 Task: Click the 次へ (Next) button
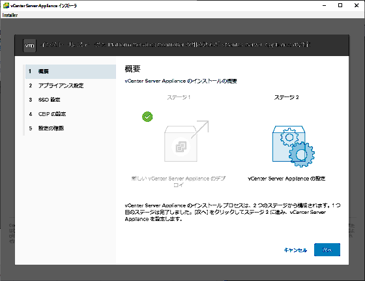pos(327,250)
